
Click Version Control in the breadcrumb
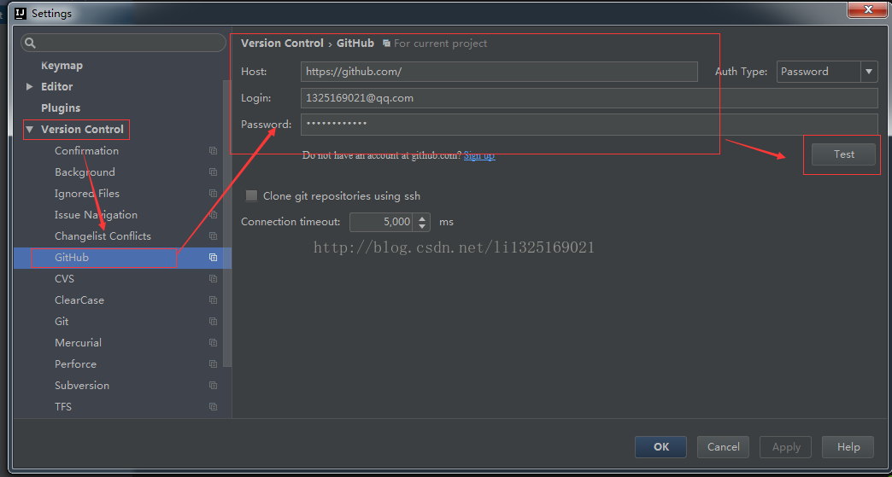[282, 44]
